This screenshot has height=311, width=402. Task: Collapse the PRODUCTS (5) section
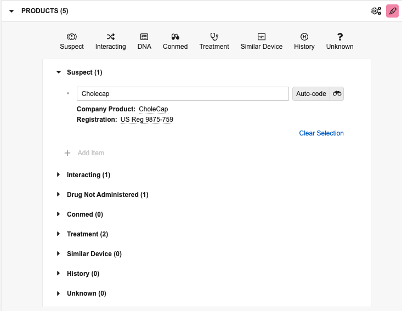[x=12, y=11]
